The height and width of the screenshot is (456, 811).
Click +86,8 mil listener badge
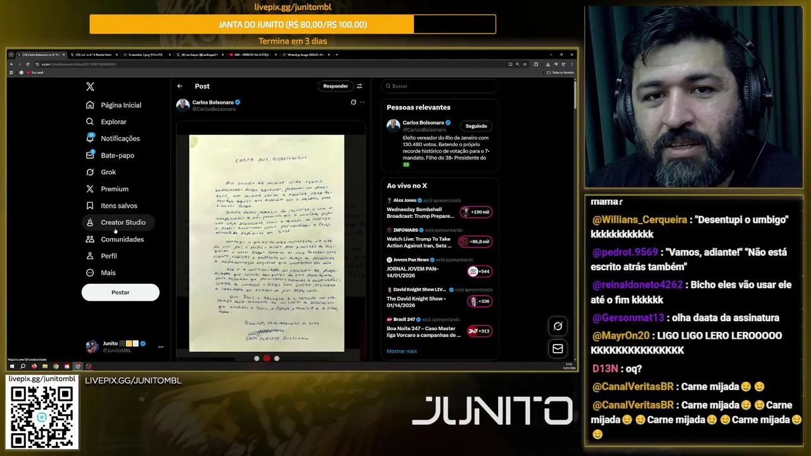[x=476, y=241]
